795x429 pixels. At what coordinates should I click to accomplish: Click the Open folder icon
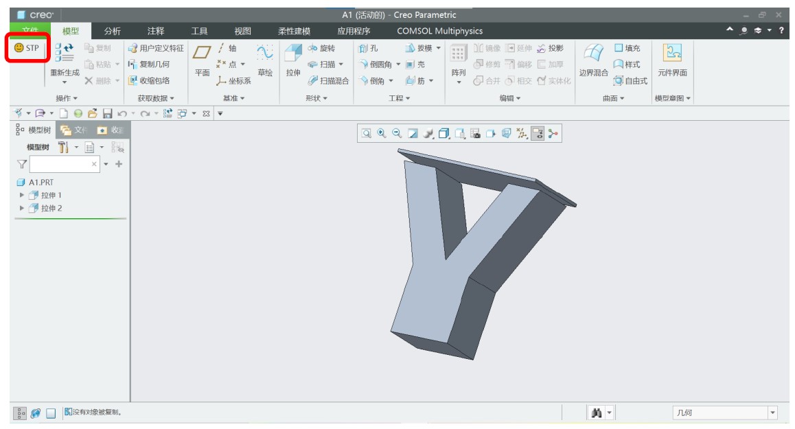click(92, 113)
